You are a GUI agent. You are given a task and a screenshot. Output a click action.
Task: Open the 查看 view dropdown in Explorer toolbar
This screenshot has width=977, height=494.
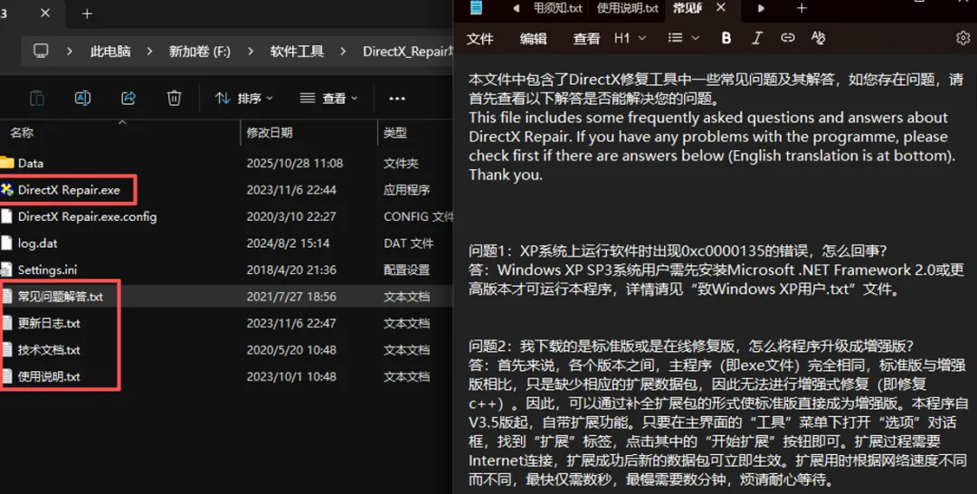[x=328, y=99]
